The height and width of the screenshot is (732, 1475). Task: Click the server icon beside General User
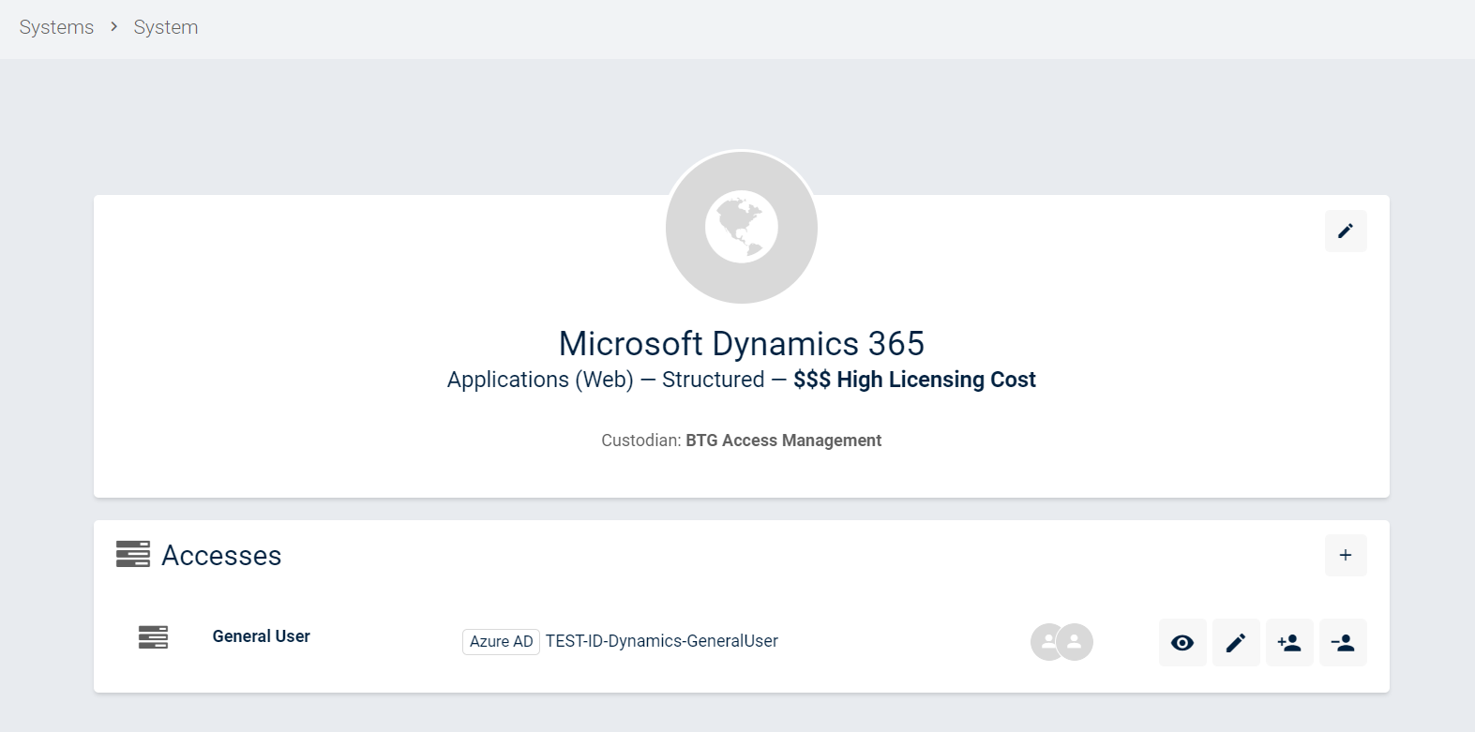tap(153, 637)
